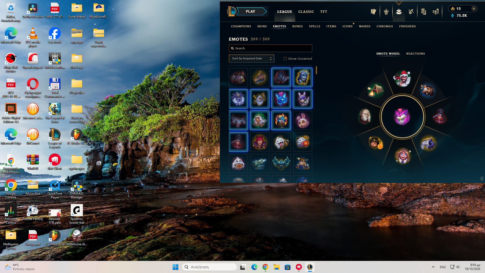Open the Collection backpack icon
Viewport: 485px width, 273px height.
[399, 12]
